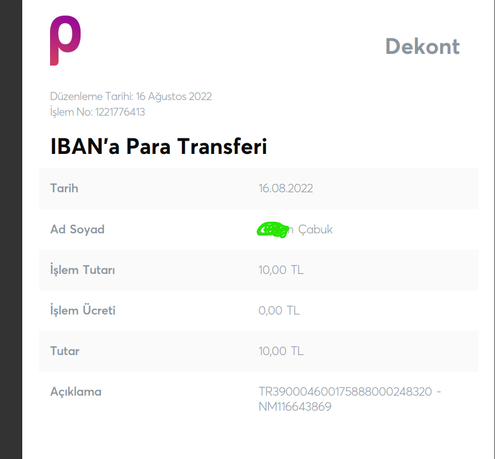Click the İşlem No 1221776413 line
Image resolution: width=495 pixels, height=459 pixels.
coord(97,112)
